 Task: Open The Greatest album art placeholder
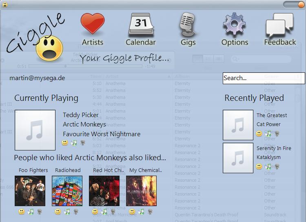click(238, 125)
